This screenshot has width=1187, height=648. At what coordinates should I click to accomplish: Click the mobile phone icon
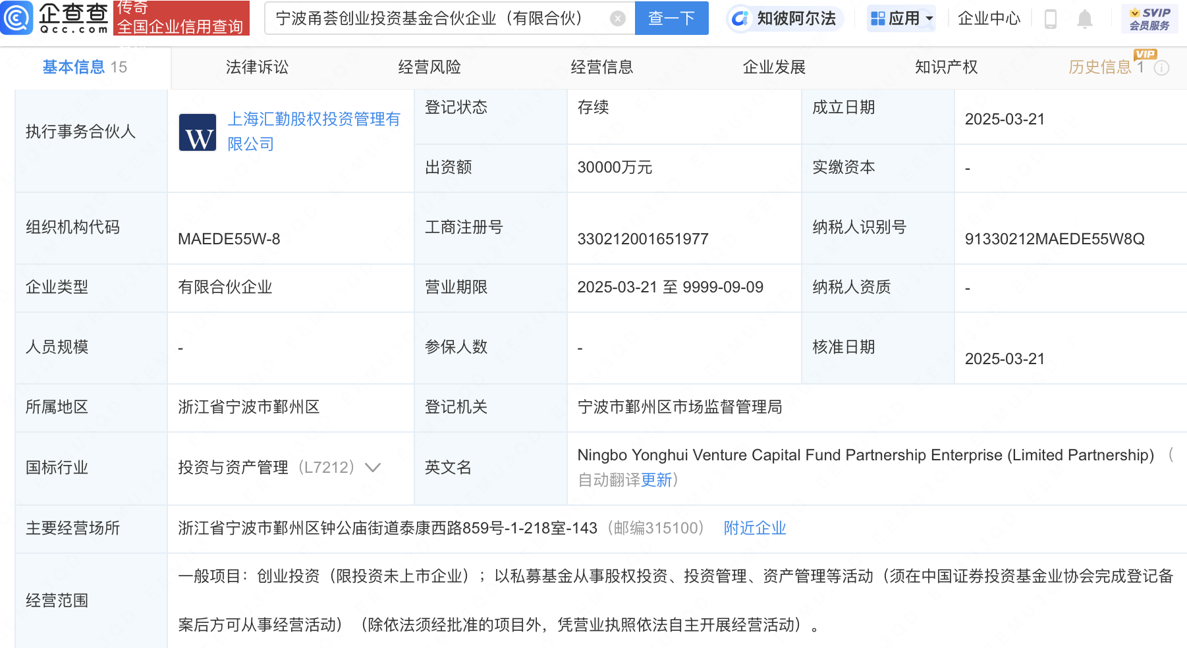tap(1051, 19)
